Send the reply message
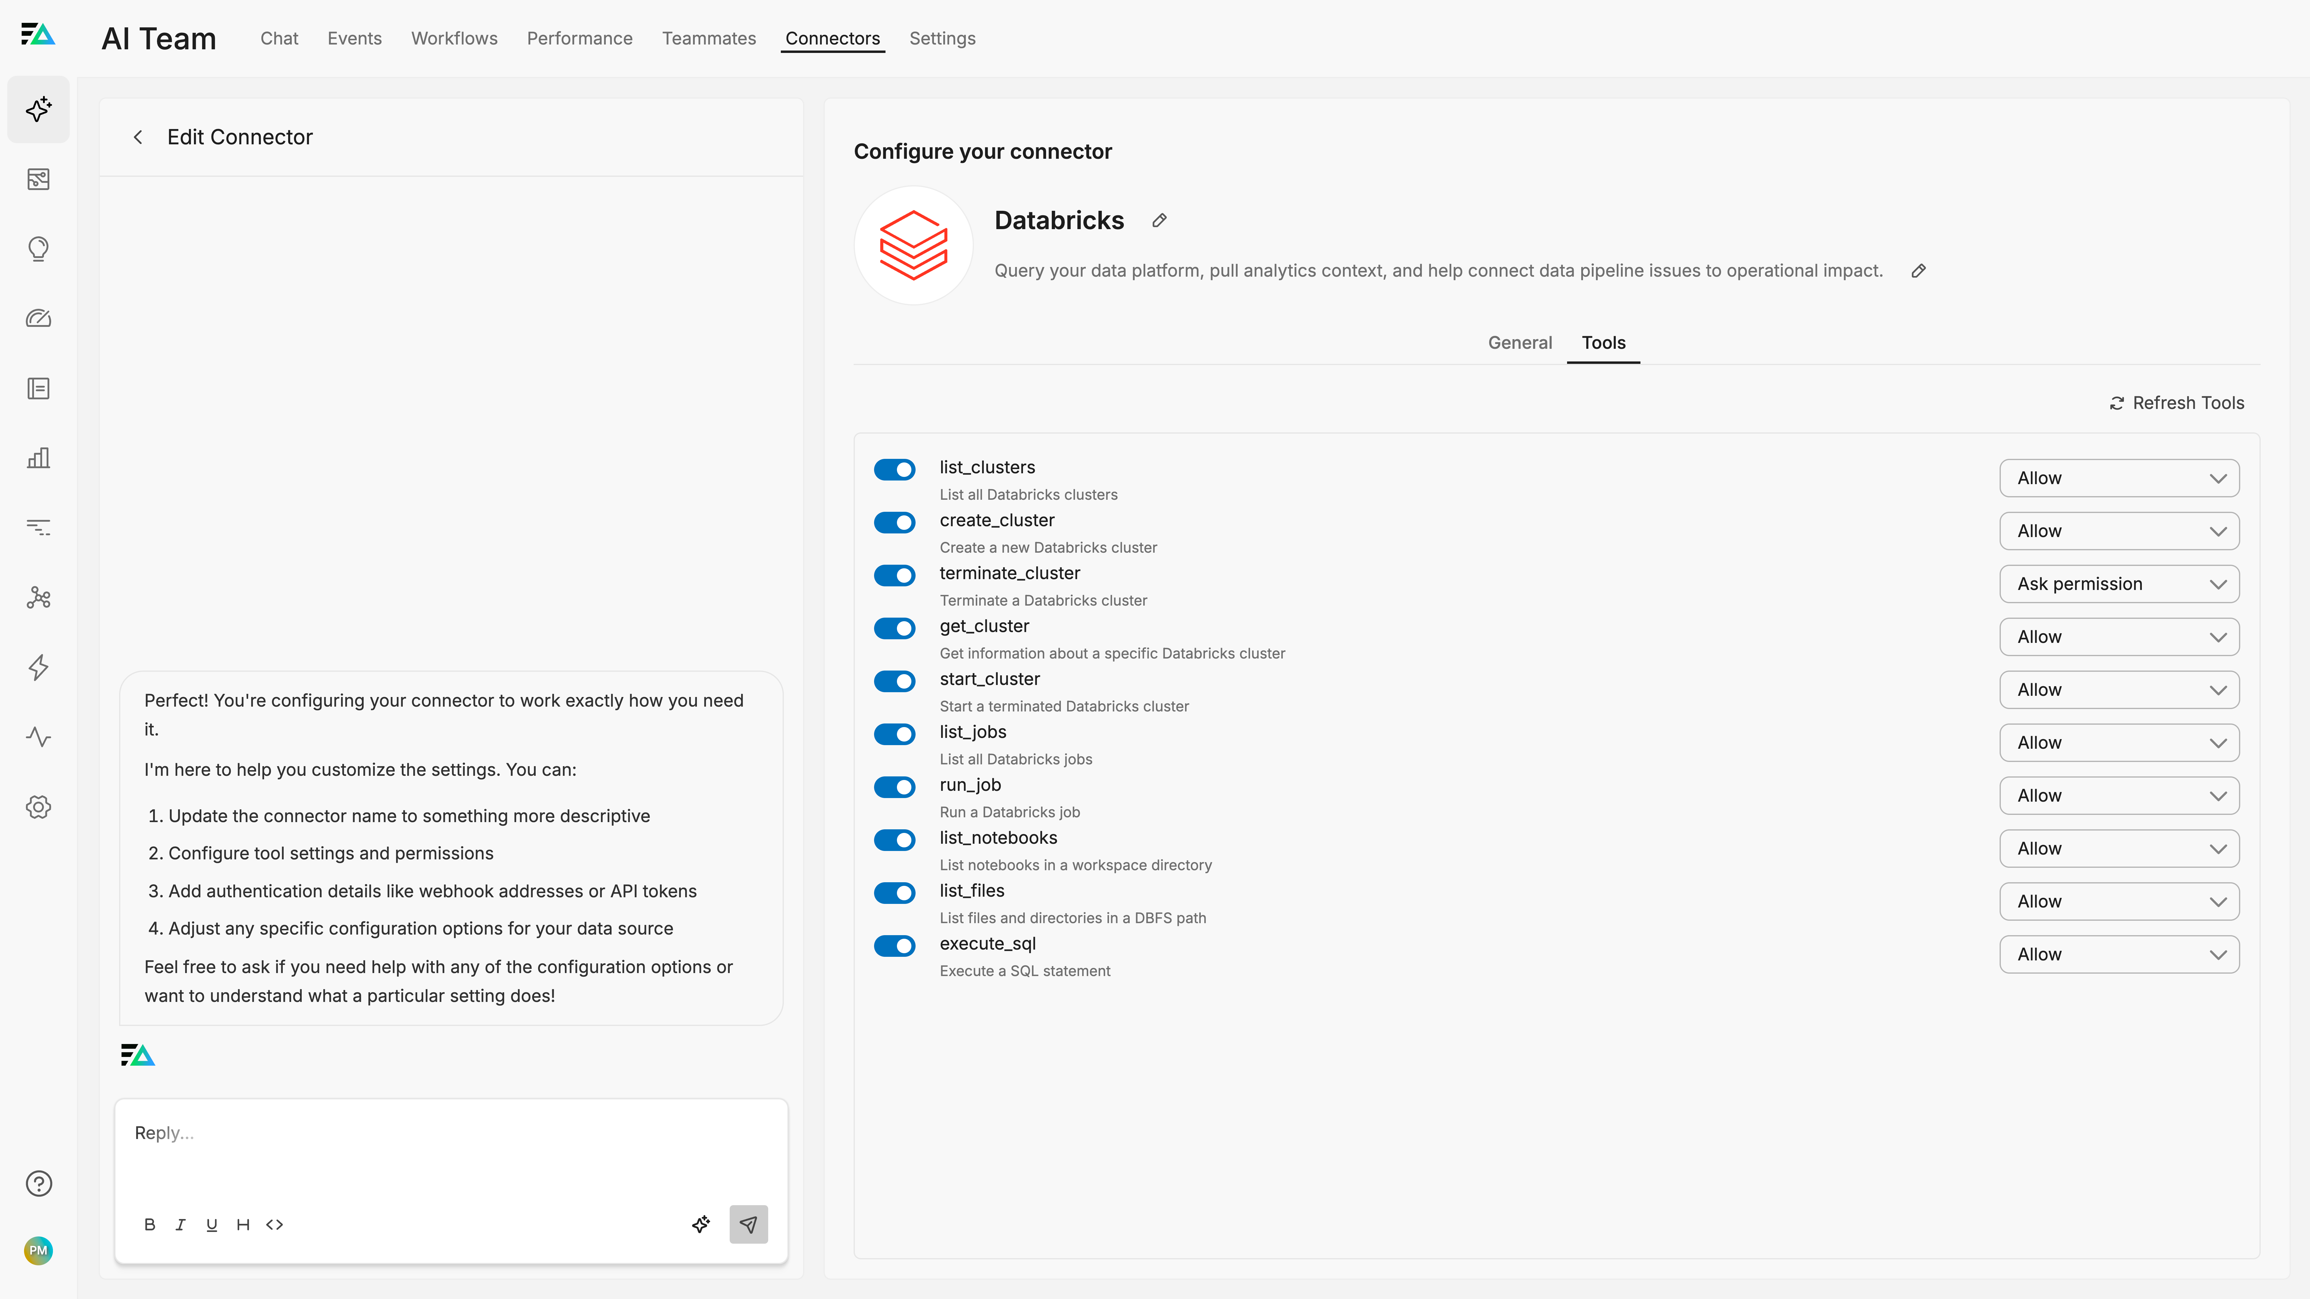 coord(749,1225)
